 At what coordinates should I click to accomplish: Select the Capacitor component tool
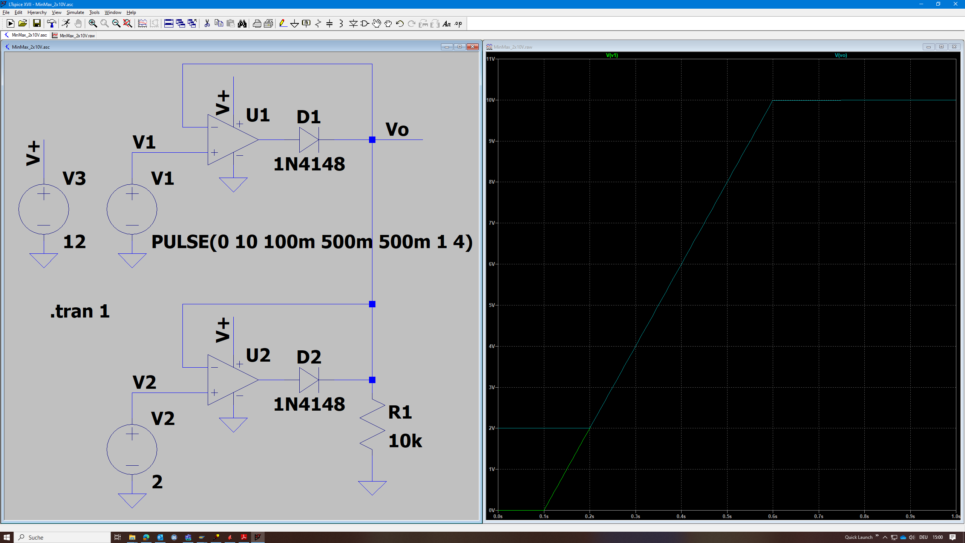tap(329, 23)
